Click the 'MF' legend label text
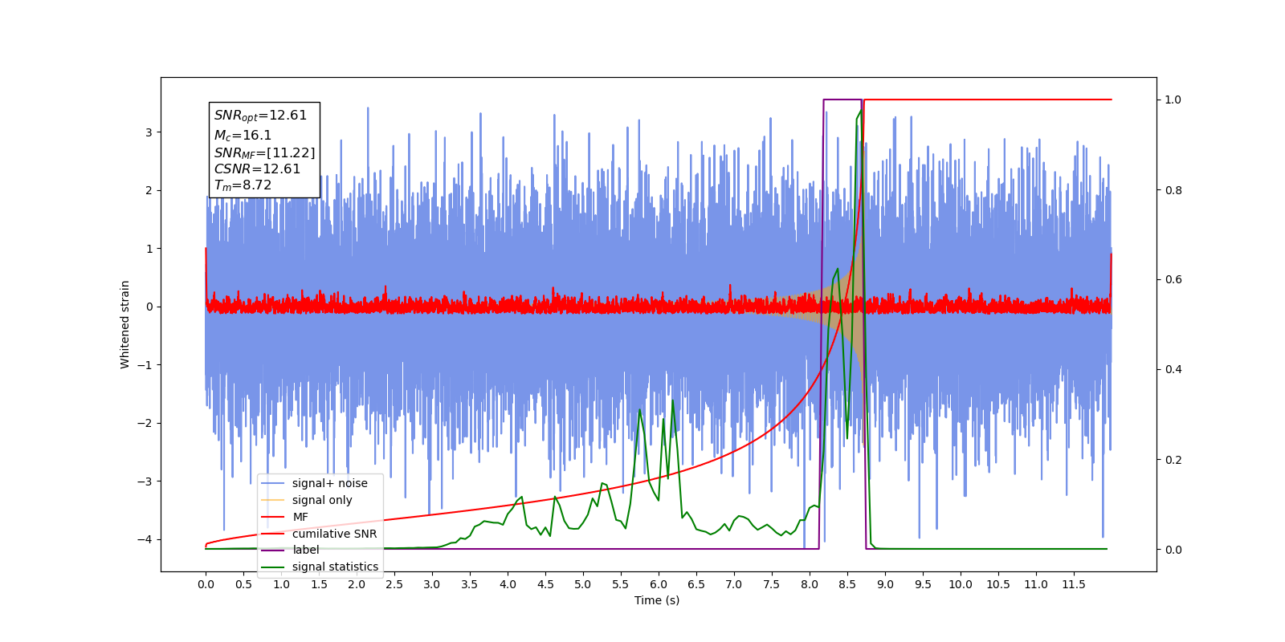 pos(300,517)
